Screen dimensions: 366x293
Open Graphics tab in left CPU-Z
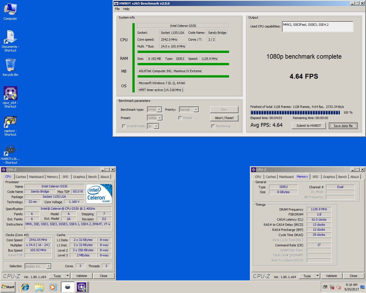[79, 177]
